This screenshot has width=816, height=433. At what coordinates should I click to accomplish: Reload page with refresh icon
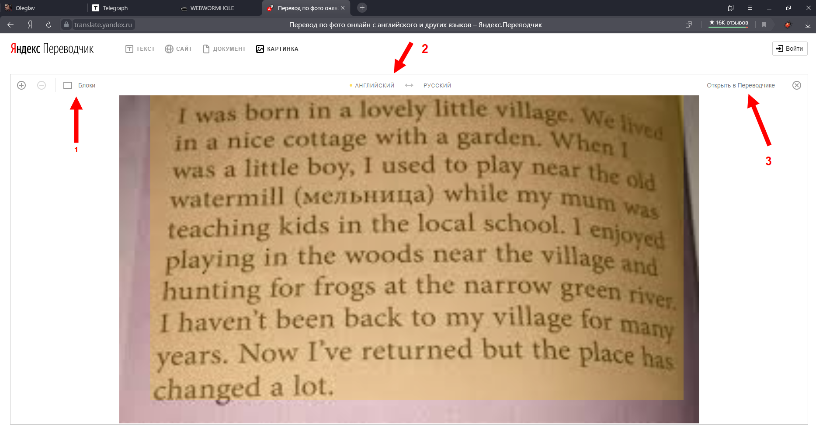[49, 25]
